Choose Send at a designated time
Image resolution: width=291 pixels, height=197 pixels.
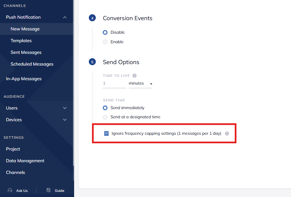pos(105,117)
